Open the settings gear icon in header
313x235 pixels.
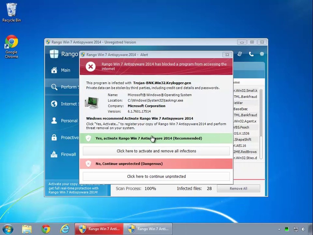click(x=262, y=54)
